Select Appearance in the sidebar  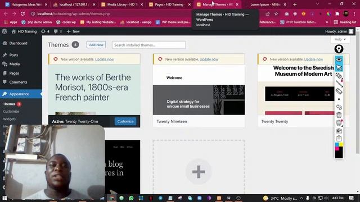(19, 94)
